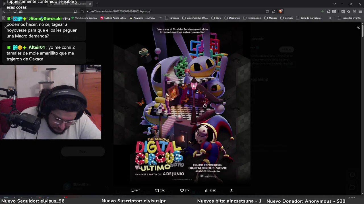Open the Todos los favoritos folder
The width and height of the screenshot is (364, 204).
point(349,18)
